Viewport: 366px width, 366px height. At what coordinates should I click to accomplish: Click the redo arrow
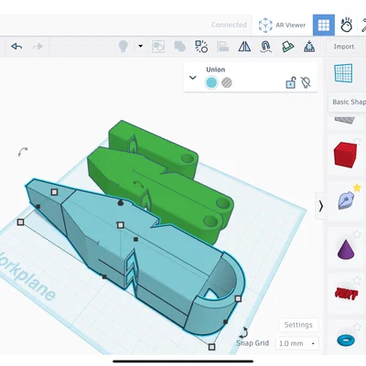pos(38,47)
